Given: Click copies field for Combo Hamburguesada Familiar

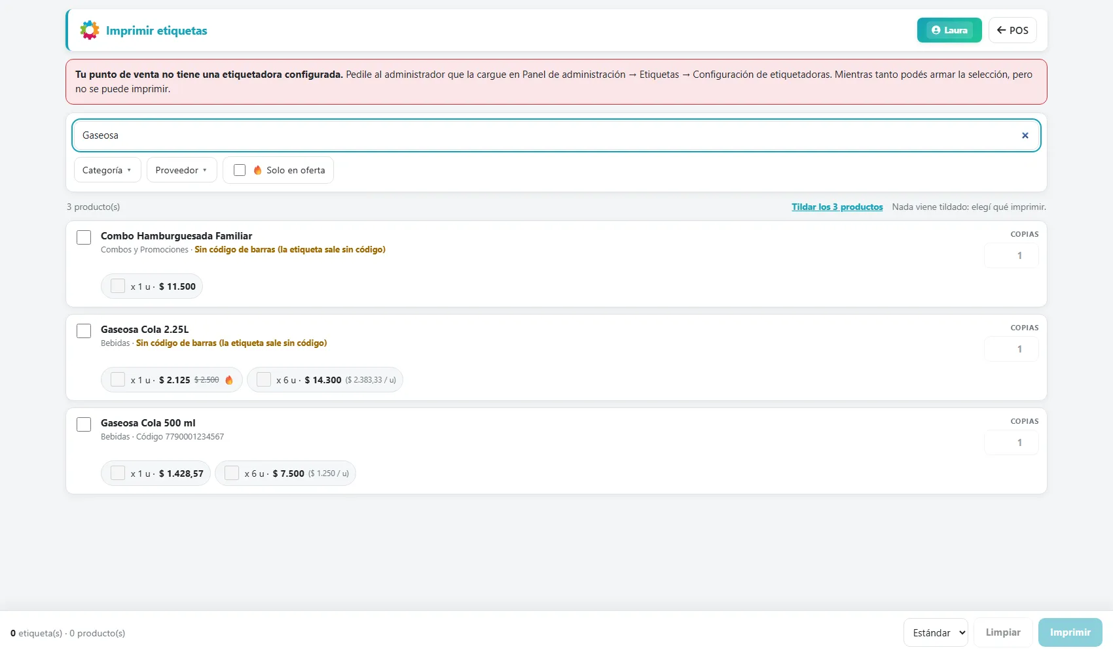Looking at the screenshot, I should tap(1012, 256).
